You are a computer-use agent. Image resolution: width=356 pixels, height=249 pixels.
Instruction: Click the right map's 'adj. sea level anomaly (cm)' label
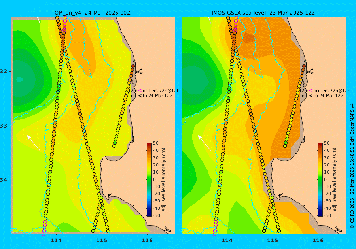tap(334, 179)
